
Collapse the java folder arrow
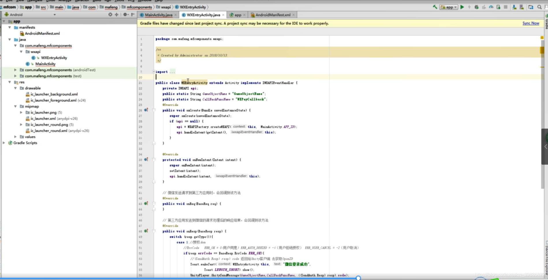[x=10, y=40]
